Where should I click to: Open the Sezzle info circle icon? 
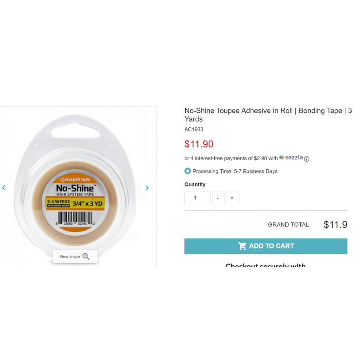(306, 159)
